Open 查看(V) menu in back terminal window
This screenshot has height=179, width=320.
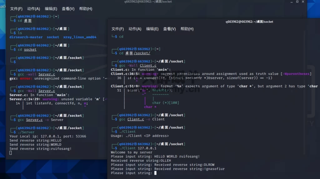coord(68,9)
